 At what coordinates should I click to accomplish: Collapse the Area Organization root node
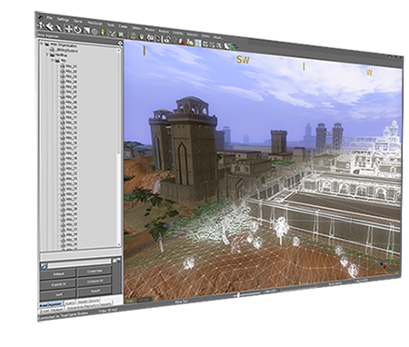(43, 44)
